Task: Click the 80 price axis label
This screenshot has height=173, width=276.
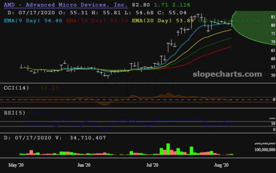Action: click(273, 25)
